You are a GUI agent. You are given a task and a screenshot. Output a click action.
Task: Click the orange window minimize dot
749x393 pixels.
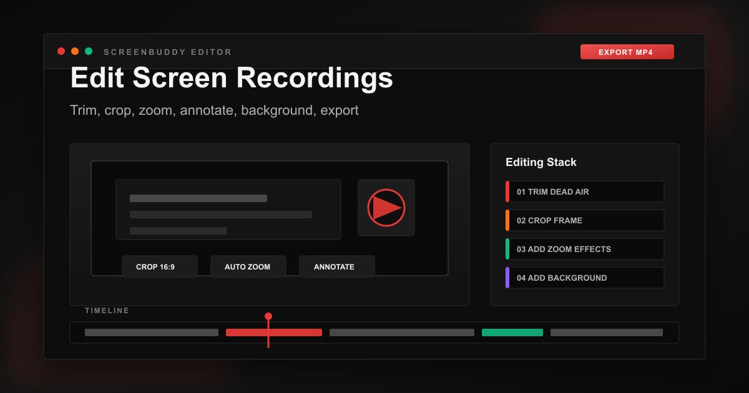75,51
